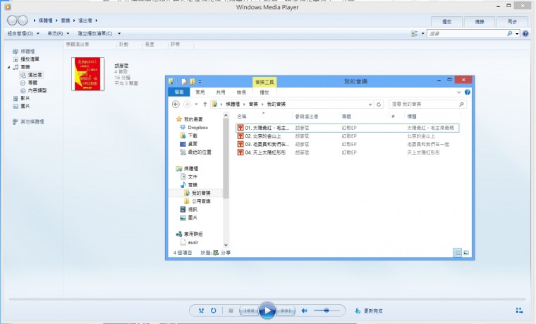Click the Stop playback button

pyautogui.click(x=231, y=311)
